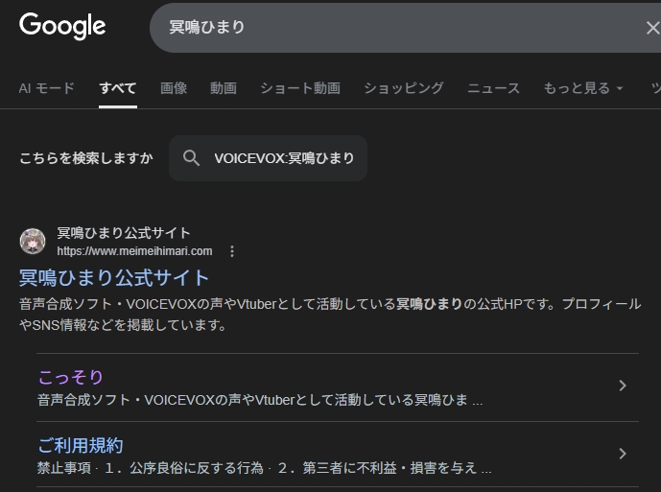Open the ショッピング tab
The height and width of the screenshot is (492, 661).
click(x=403, y=88)
